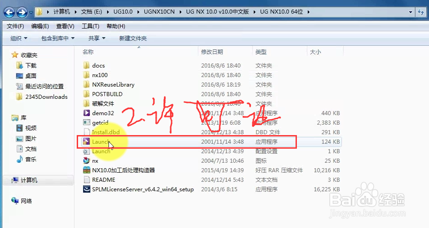This screenshot has height=228, width=429.
Task: Select the NXReuseLibrary folder icon
Action: click(x=86, y=84)
